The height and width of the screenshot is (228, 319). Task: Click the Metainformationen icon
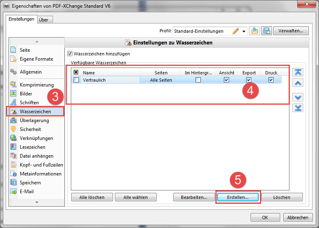13,173
